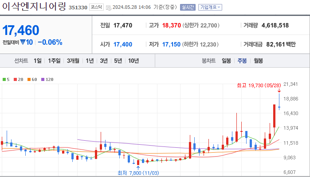Click the y-axis value 21,341
This screenshot has width=310, height=177.
coord(290,84)
